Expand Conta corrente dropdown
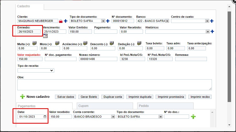The width and height of the screenshot is (236, 132). [113, 117]
